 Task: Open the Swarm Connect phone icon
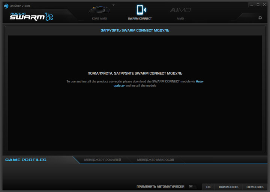point(141,10)
